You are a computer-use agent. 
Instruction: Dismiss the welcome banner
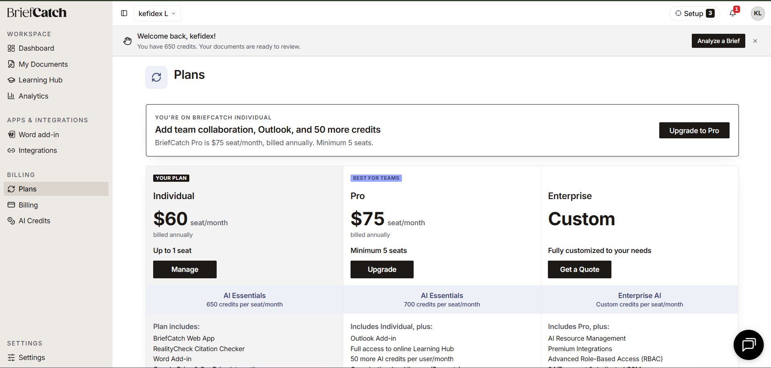pos(755,41)
